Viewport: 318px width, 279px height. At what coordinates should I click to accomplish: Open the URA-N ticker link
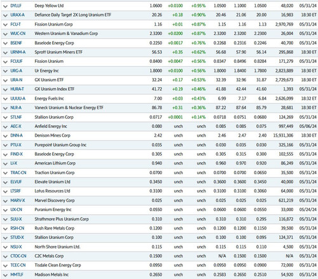(17, 80)
